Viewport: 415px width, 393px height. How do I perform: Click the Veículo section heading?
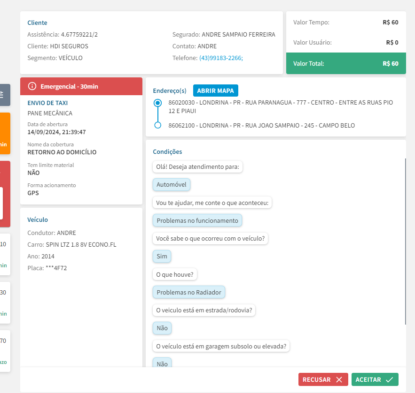click(x=38, y=219)
